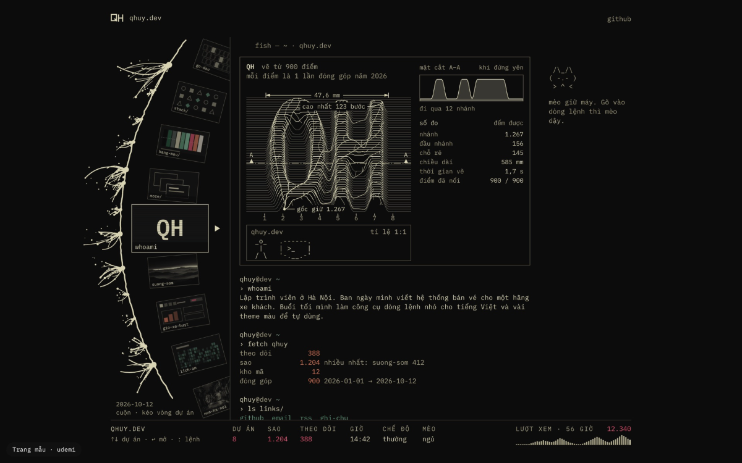Image resolution: width=742 pixels, height=463 pixels.
Task: Click the 'thời gian vẽ 1,7 s' row
Action: (x=471, y=171)
